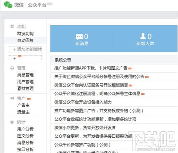Open 素材管理 in the sidebar

coord(25,89)
